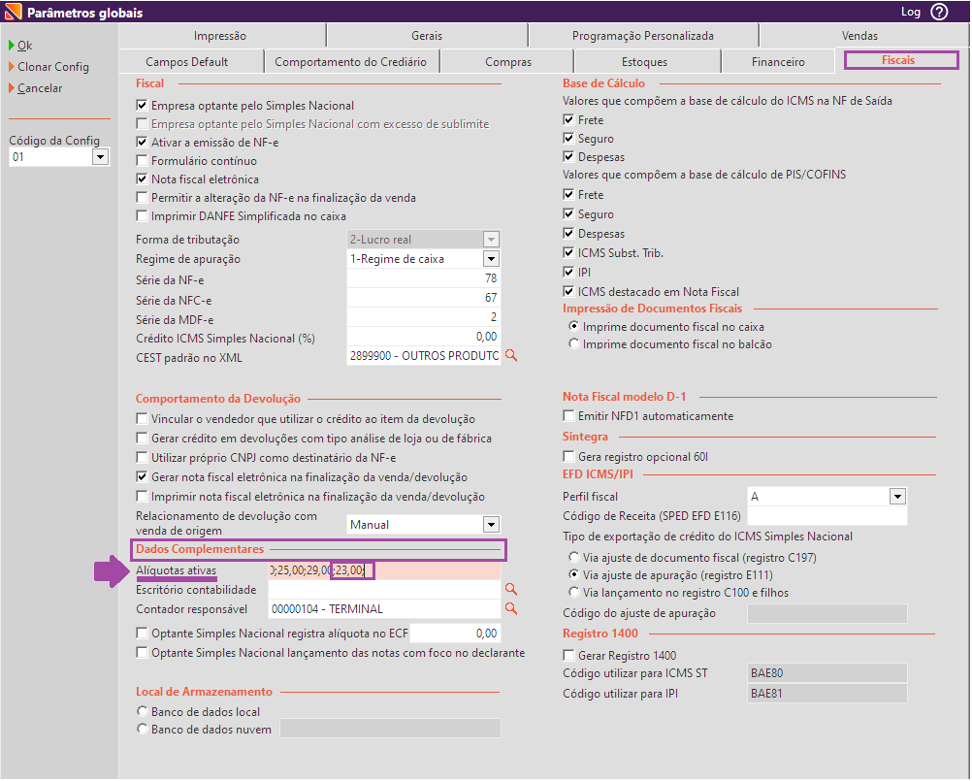The height and width of the screenshot is (781, 972).
Task: Open the help question mark icon
Action: click(x=940, y=12)
